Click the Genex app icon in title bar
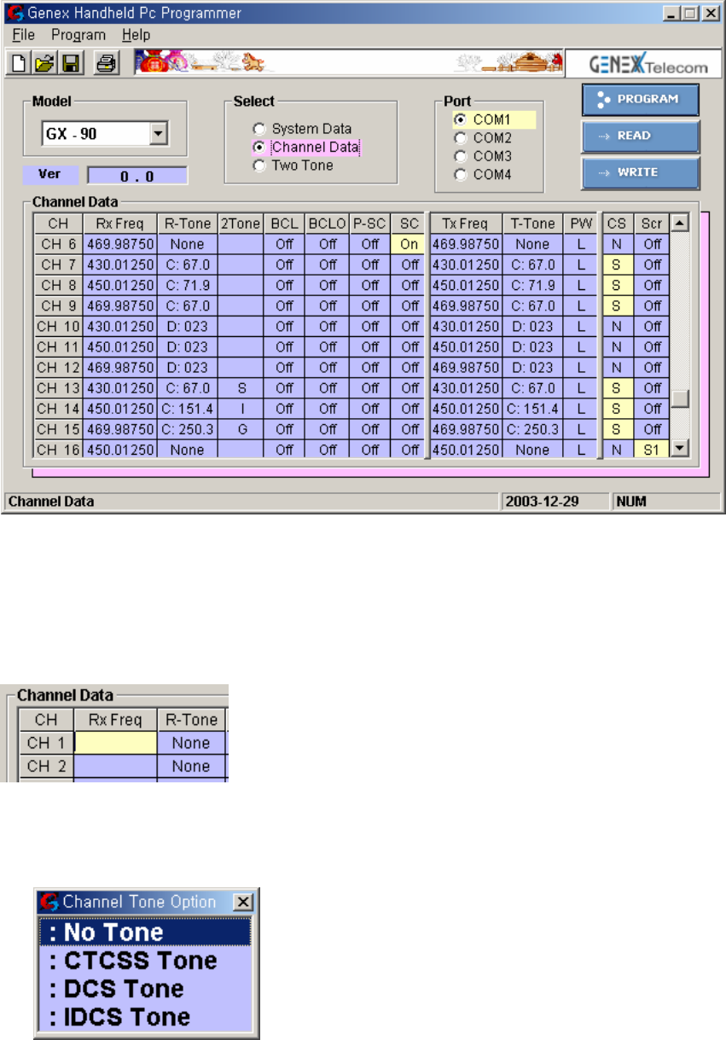Viewport: 726px width, 1040px height. tap(15, 14)
